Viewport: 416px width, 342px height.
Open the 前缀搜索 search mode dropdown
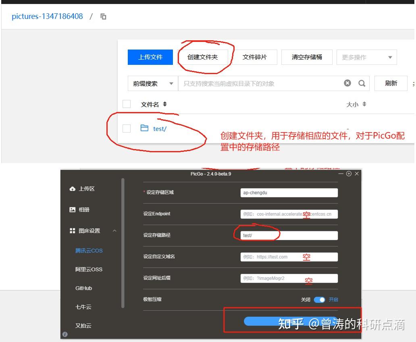(152, 83)
